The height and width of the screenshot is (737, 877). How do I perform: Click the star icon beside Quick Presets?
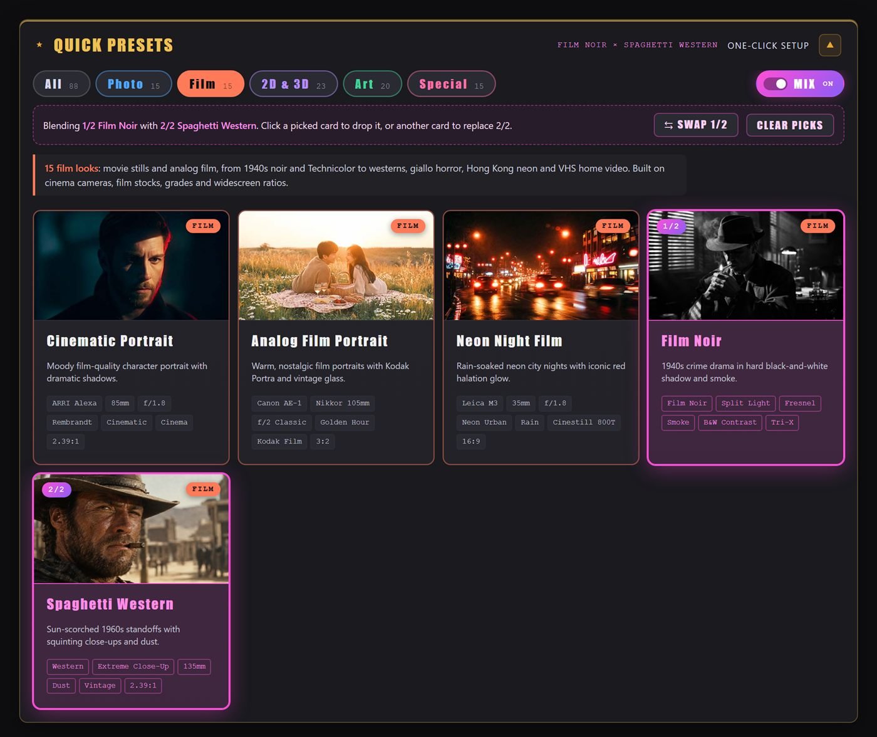coord(39,44)
